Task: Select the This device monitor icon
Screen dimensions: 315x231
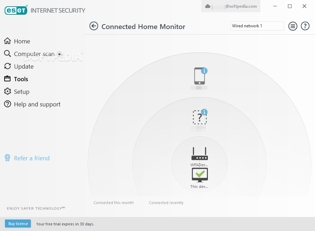Action: (x=200, y=175)
